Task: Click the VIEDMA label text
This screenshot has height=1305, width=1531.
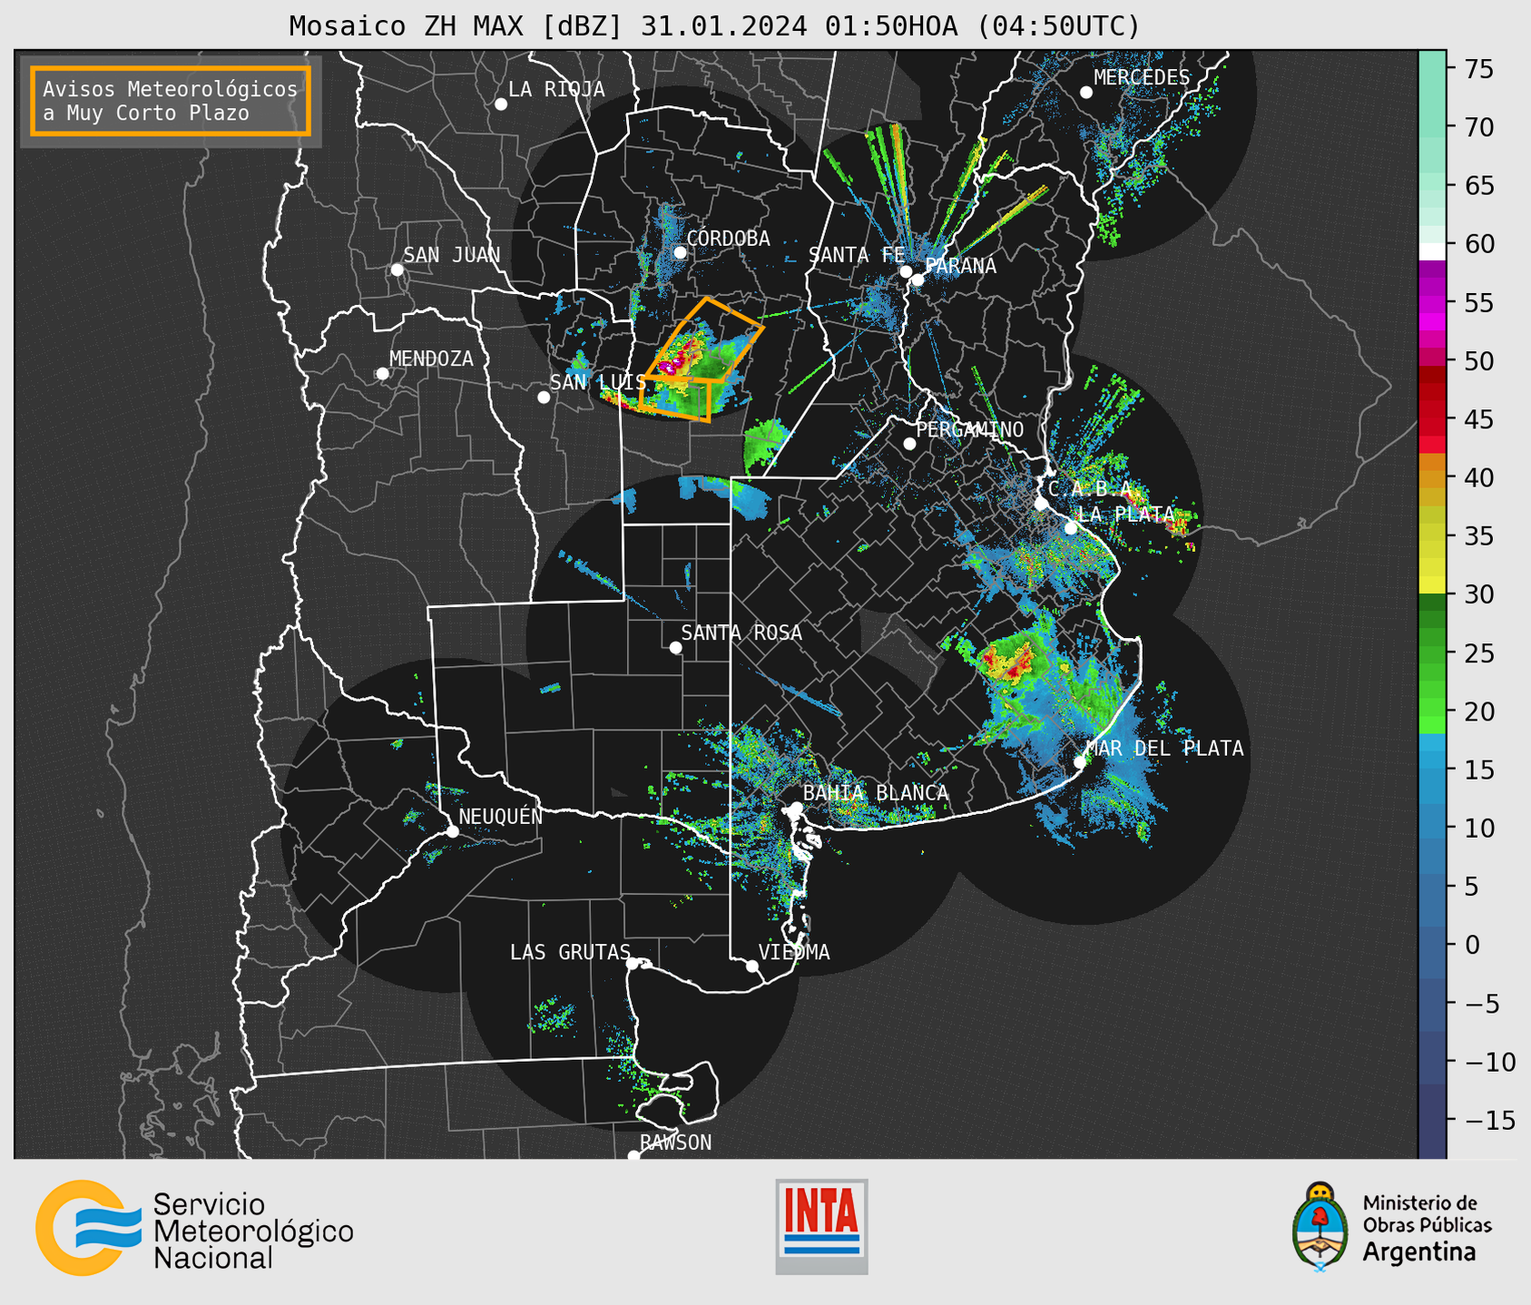Action: pos(794,952)
